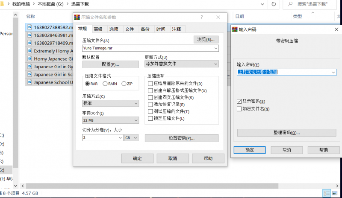Click the WinRAR icon in 压缩文件名和参数 title bar
The image size is (342, 198).
pyautogui.click(x=77, y=17)
